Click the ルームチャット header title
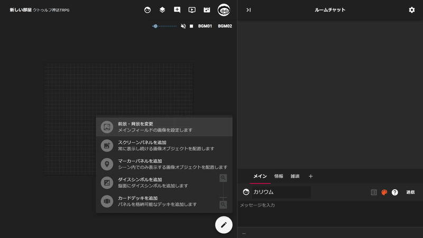This screenshot has width=423, height=238. 330,10
